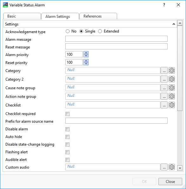The width and height of the screenshot is (186, 189).
Task: Increase Reset priority with up arrow
Action: pyautogui.click(x=86, y=61)
